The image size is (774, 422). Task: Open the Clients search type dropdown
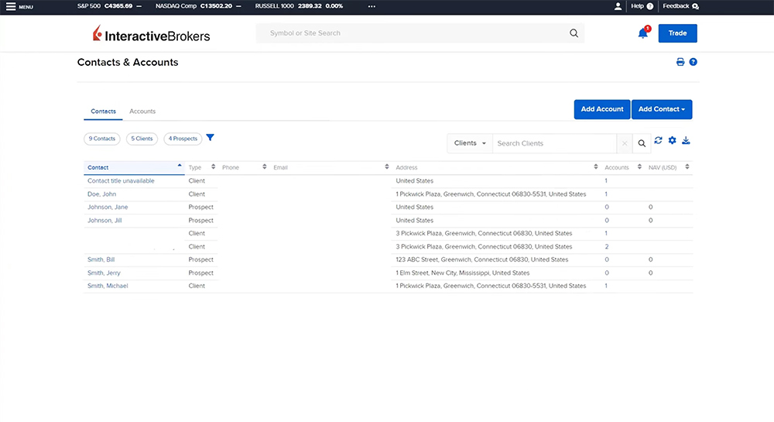470,143
